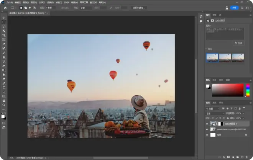Select the Clone Stamp tool
Viewport: 253px width, 160px height.
[x=4, y=57]
